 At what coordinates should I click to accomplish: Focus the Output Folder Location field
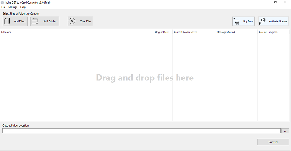coord(141,131)
